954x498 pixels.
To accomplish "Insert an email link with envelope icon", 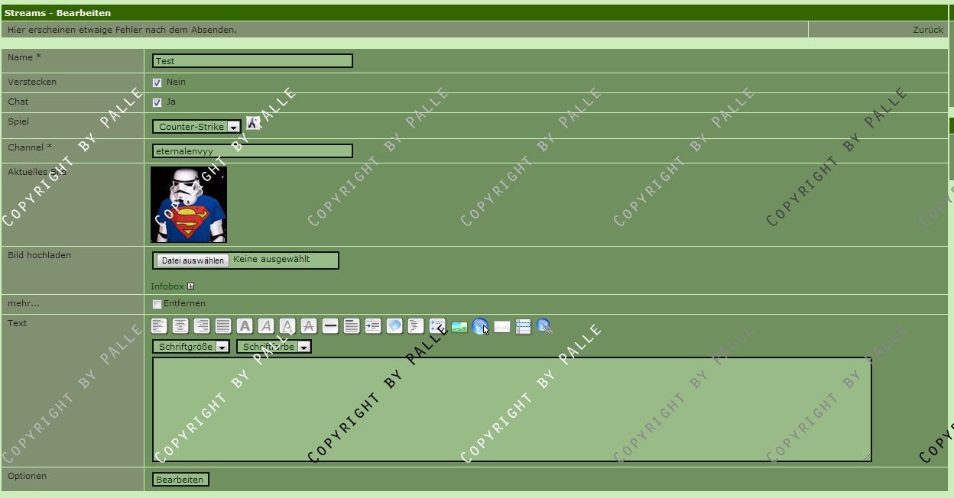I will [x=502, y=327].
